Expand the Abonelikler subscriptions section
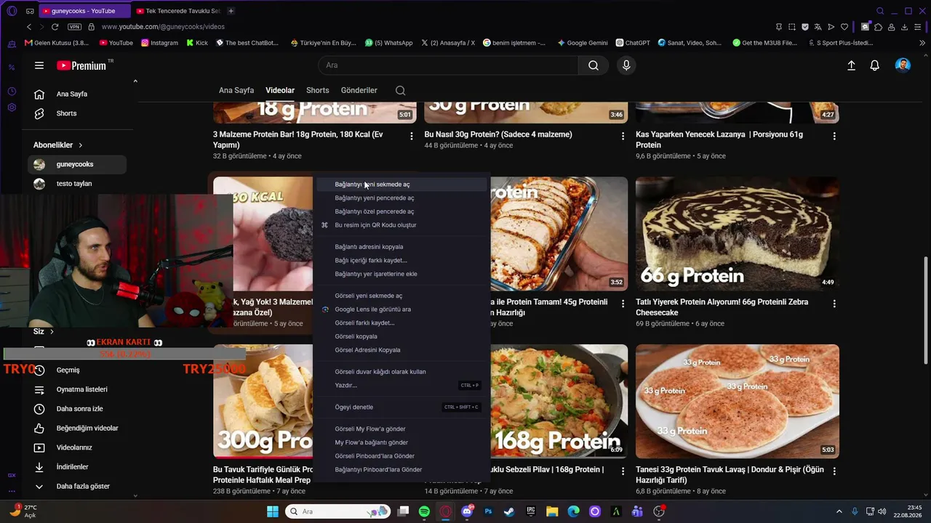 coord(58,145)
